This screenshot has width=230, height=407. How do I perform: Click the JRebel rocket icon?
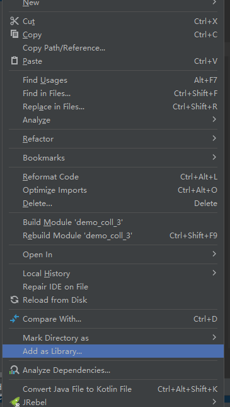(14, 402)
